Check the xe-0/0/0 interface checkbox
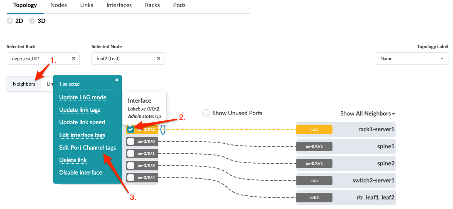This screenshot has width=453, height=209. point(131,142)
